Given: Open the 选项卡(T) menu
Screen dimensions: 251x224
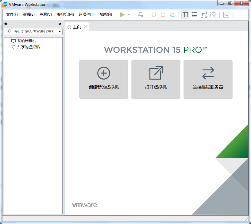Looking at the screenshot, I should 87,14.
